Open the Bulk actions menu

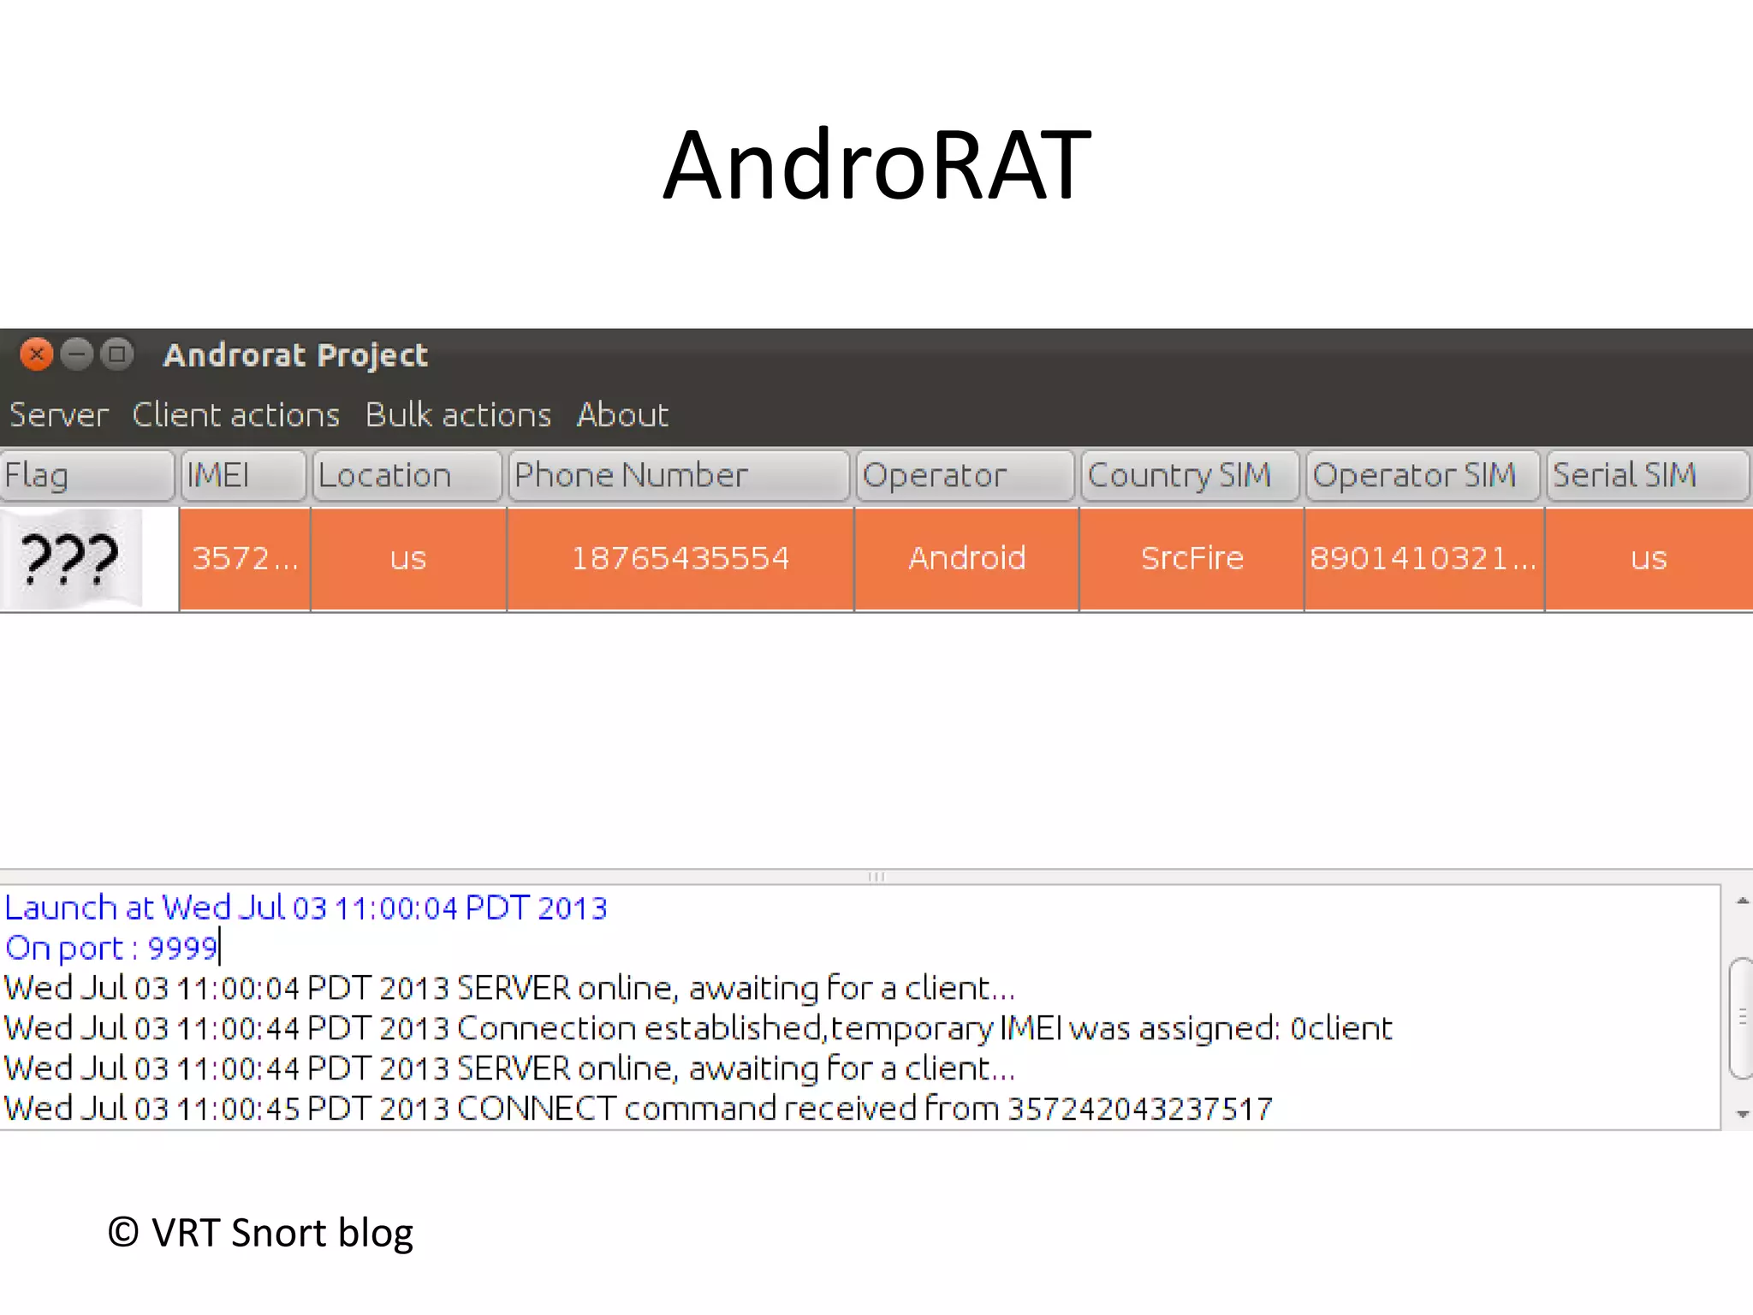tap(458, 414)
